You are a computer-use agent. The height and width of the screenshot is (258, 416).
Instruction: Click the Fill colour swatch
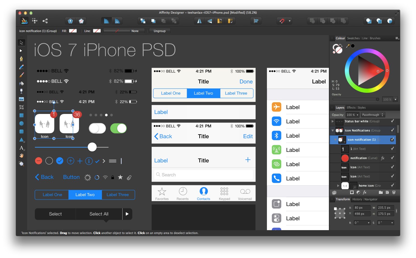73,31
